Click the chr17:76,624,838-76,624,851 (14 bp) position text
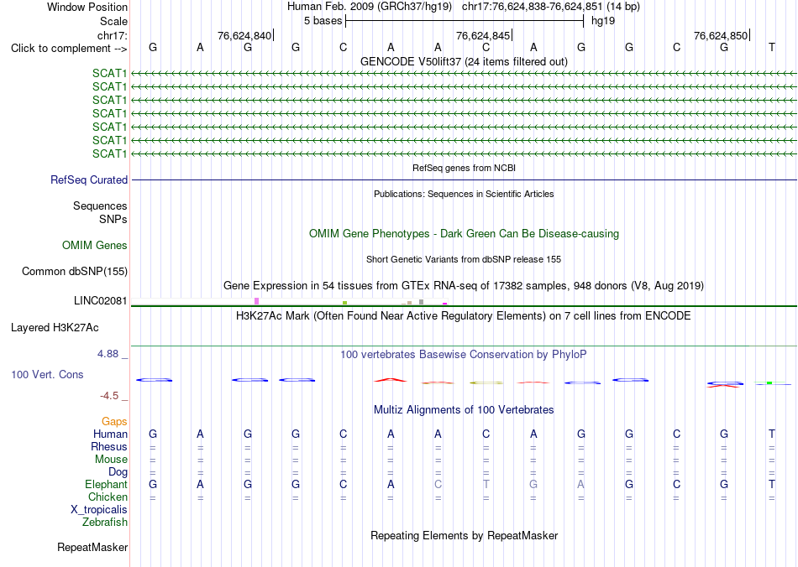Screen dimensions: 798x567 tap(551, 7)
